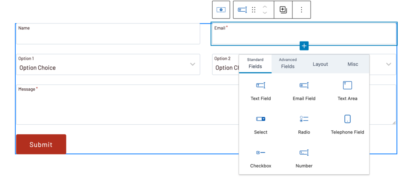The width and height of the screenshot is (413, 184).
Task: Insert a Select field block
Action: point(261,124)
